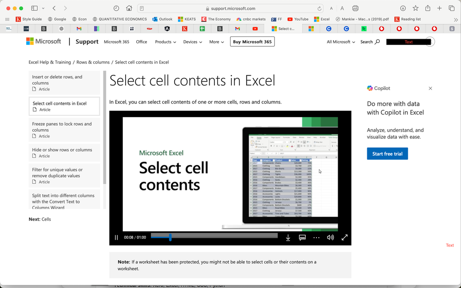Viewport: 461px width, 288px height.
Task: Click the Safari share icon
Action: (427, 8)
